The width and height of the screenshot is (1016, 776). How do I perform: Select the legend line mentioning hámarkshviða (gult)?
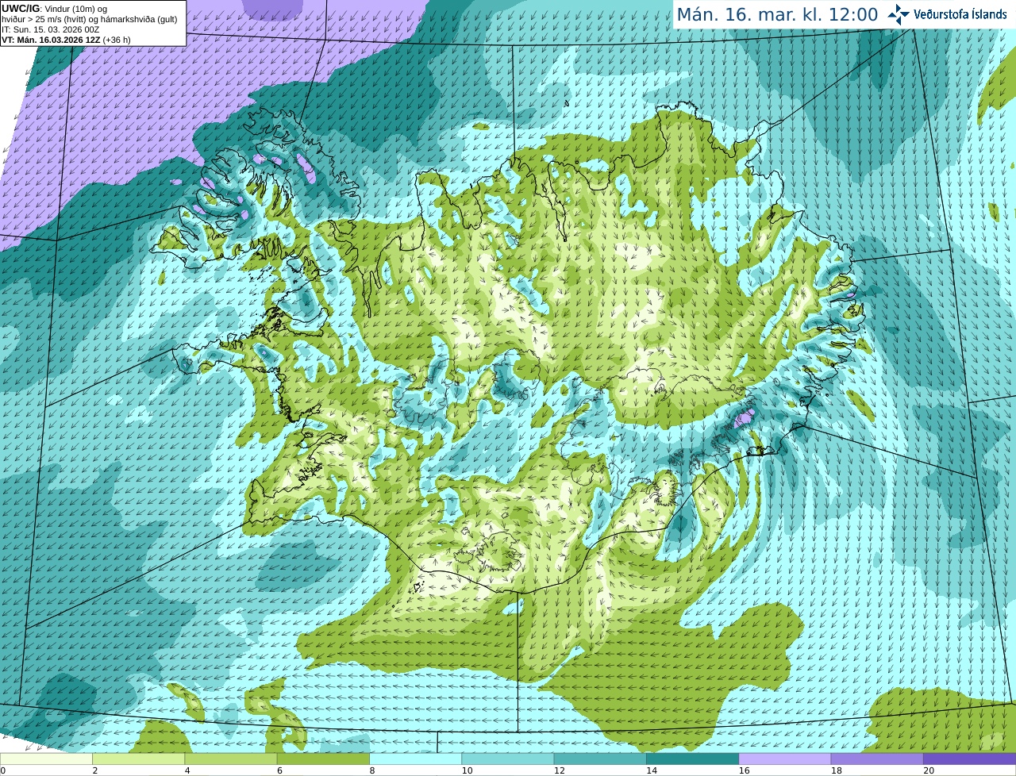[89, 19]
